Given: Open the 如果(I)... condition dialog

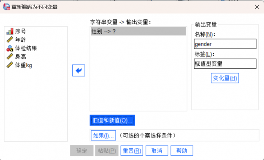Looking at the screenshot, I should [103, 135].
